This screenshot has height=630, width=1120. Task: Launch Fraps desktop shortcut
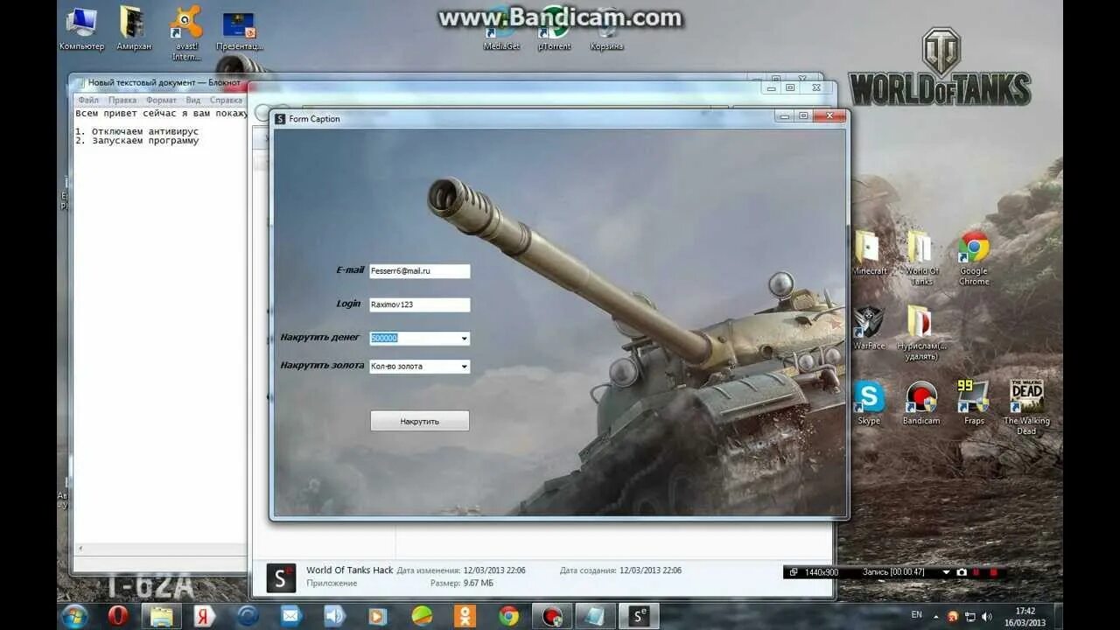[973, 402]
